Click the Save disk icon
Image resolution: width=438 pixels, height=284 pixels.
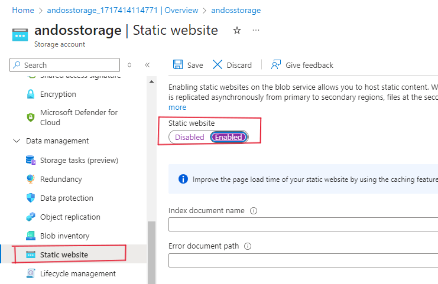point(177,65)
